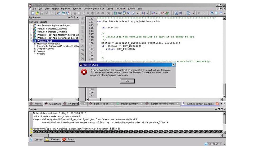The height and width of the screenshot is (158, 254).
Task: Click the Save toolbar icon
Action: (x=42, y=13)
